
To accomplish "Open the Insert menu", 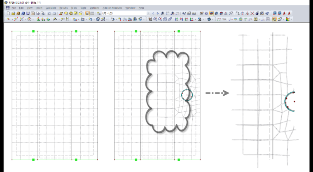I will point(39,8).
